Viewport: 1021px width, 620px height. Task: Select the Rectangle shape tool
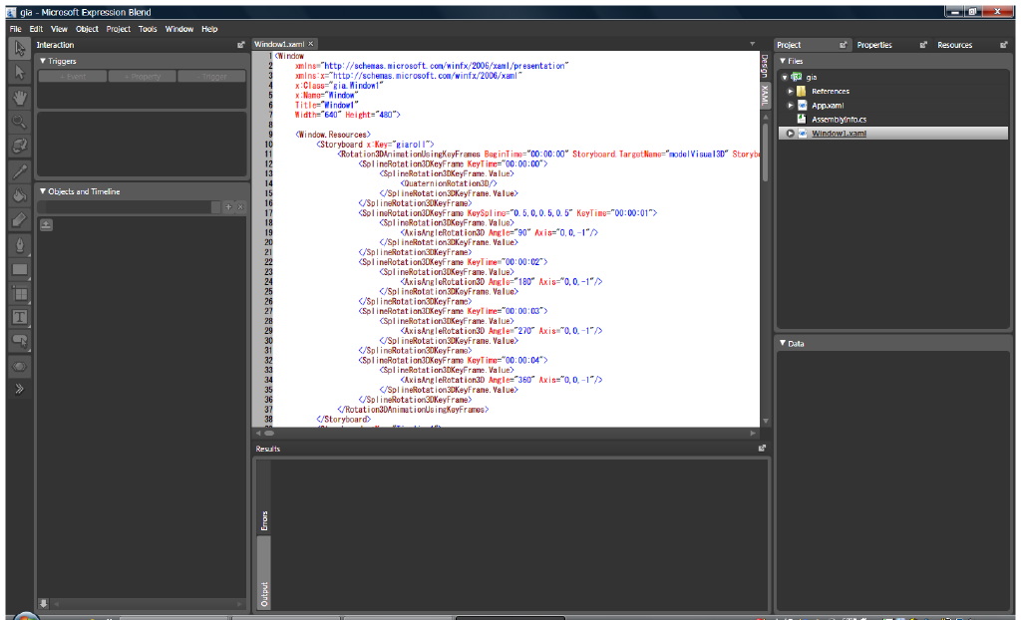coord(20,269)
